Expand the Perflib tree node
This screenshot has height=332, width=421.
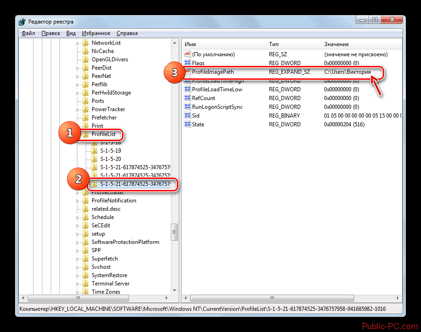tap(77, 84)
